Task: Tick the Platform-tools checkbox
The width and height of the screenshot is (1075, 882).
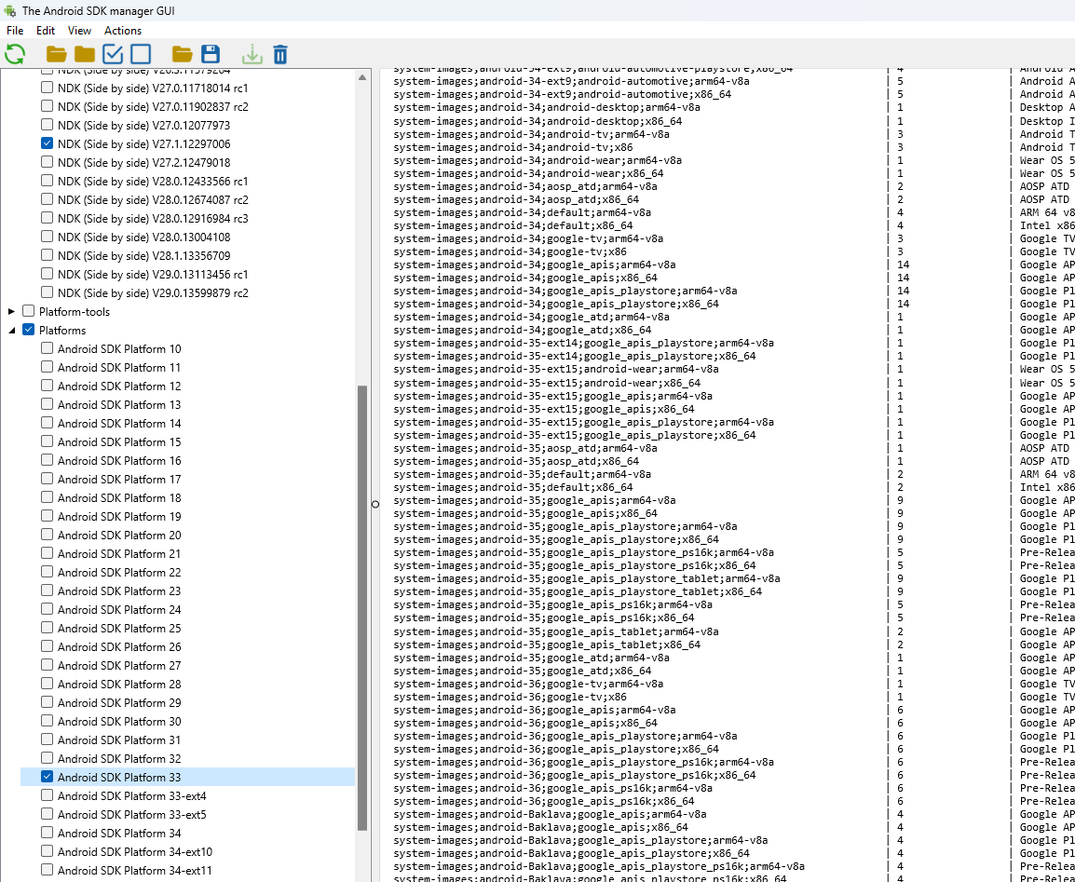Action: pos(28,311)
